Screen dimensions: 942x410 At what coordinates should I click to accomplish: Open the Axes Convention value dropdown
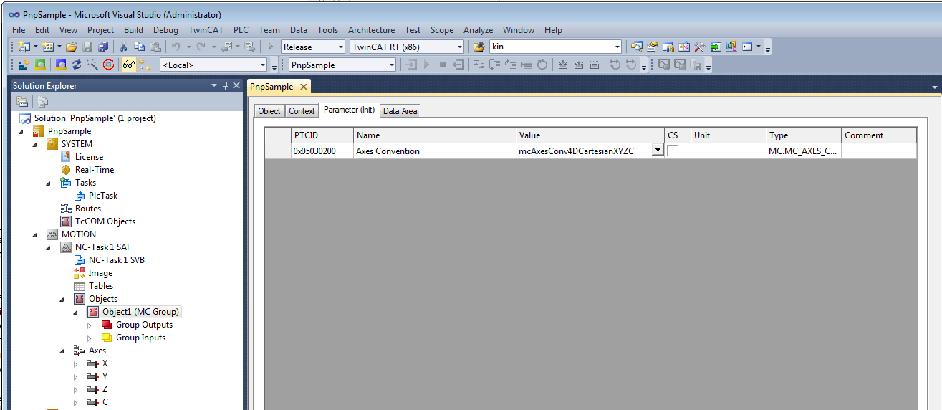pyautogui.click(x=657, y=151)
